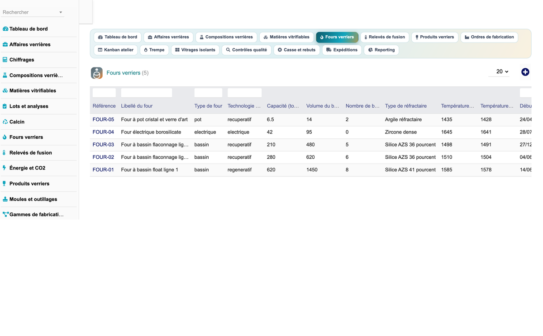Open the 20 rows-per-page dropdown

[x=500, y=71]
